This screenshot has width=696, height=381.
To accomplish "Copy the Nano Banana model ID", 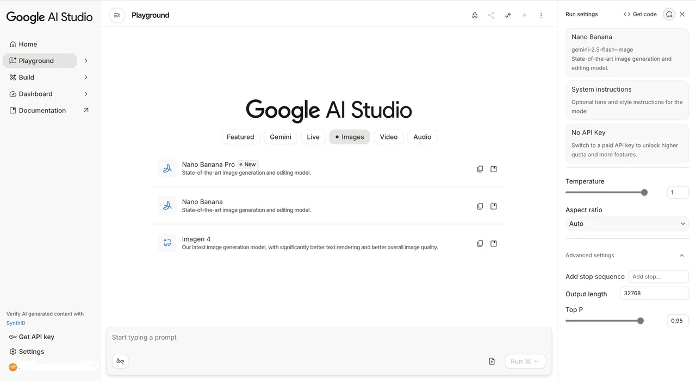I will pos(480,206).
